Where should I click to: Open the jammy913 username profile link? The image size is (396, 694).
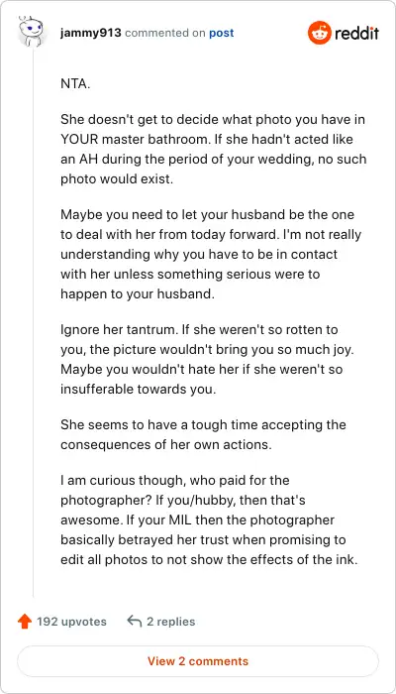91,33
